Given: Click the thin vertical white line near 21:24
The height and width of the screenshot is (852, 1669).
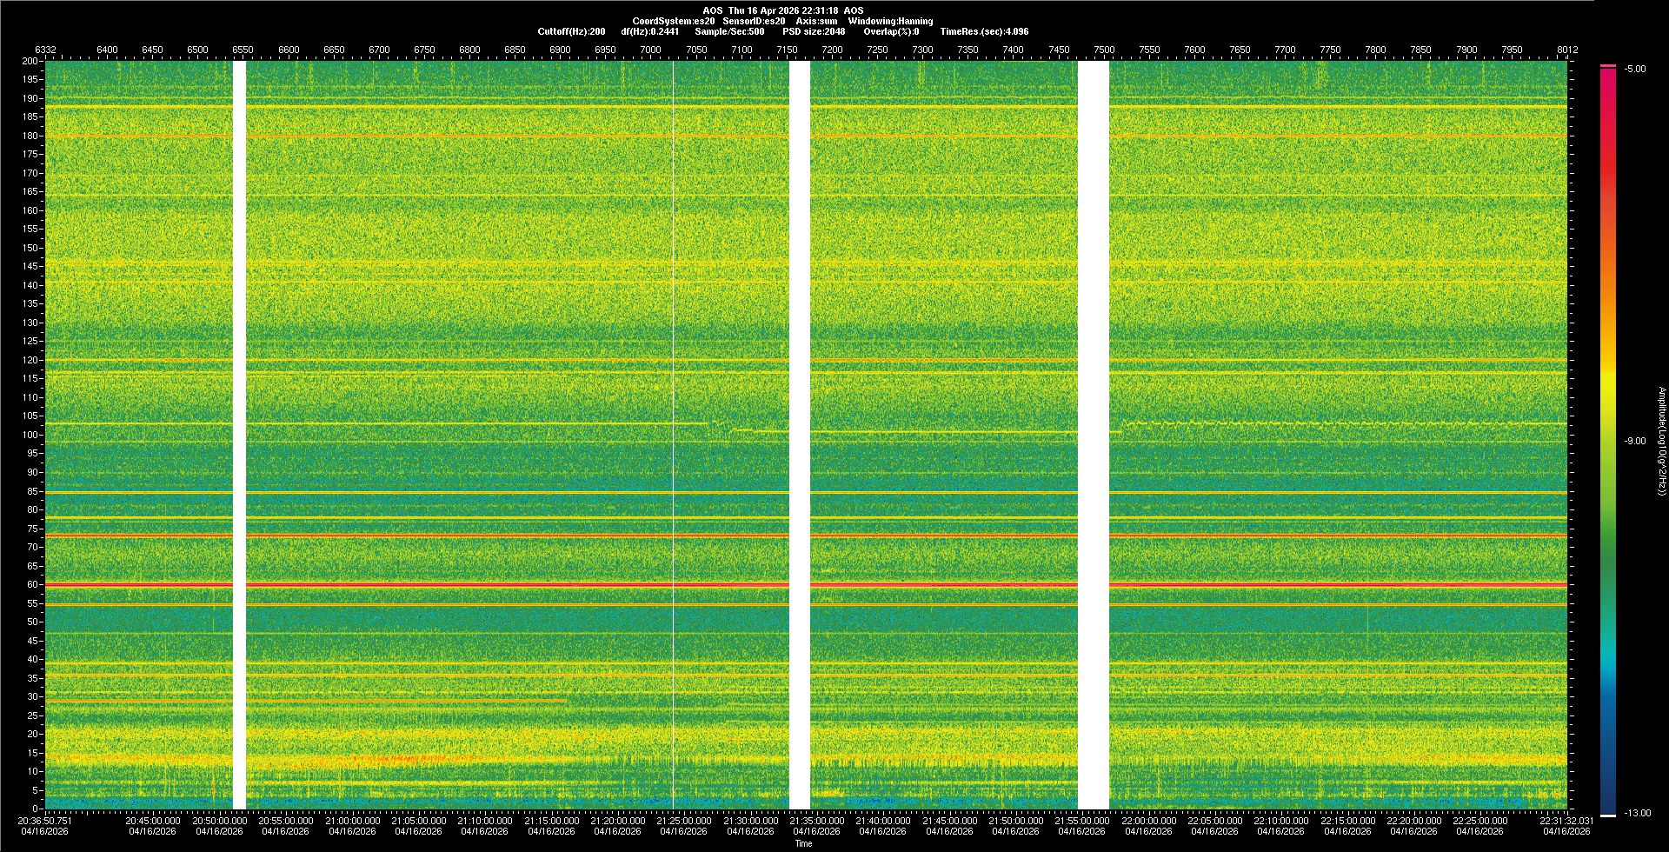Looking at the screenshot, I should pos(673,435).
